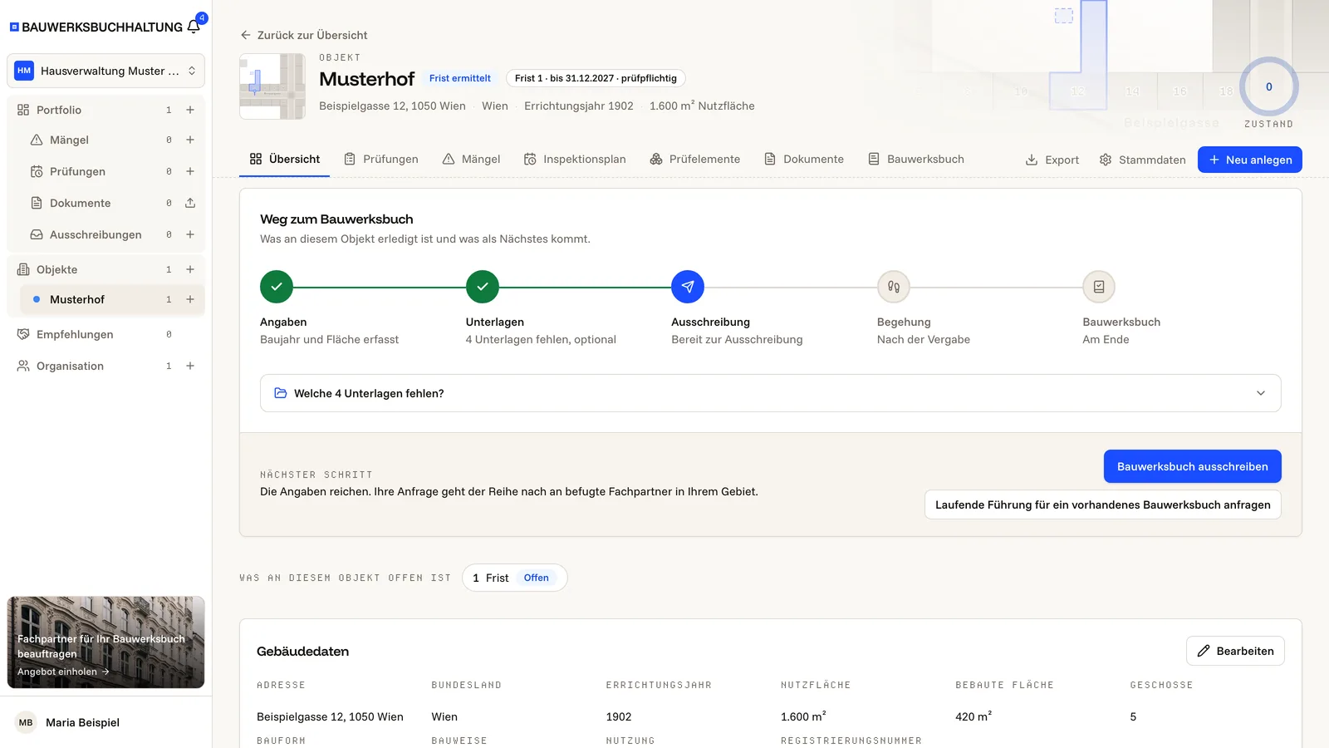The width and height of the screenshot is (1329, 748).
Task: Open Stammdaten settings
Action: click(1143, 160)
